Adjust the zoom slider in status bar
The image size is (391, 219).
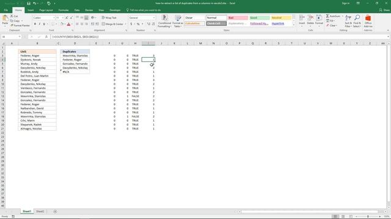pyautogui.click(x=368, y=217)
